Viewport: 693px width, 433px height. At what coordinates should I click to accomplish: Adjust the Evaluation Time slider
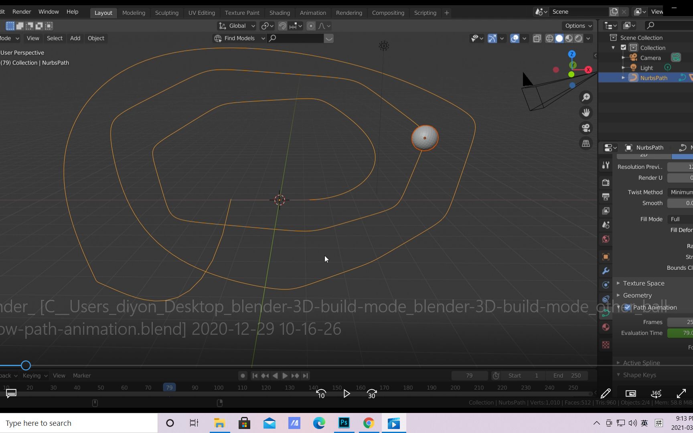pyautogui.click(x=682, y=333)
